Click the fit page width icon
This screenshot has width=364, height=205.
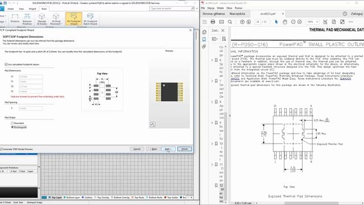325,22
